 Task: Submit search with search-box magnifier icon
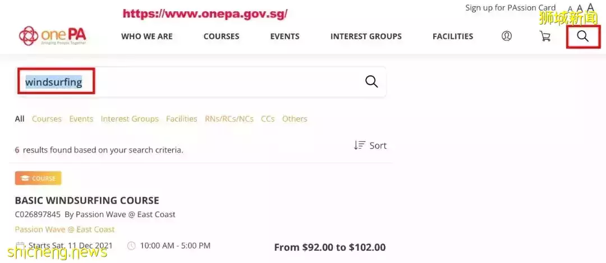coord(371,81)
